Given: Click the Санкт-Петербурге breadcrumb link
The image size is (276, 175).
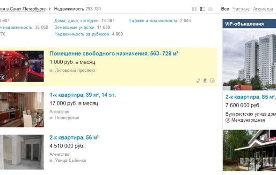Looking at the screenshot, I should click(x=28, y=9).
